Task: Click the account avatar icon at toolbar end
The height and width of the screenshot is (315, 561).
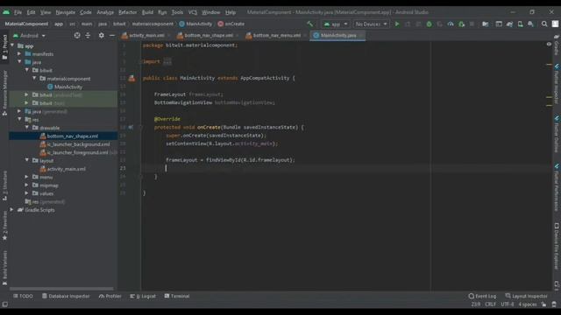Action: pyautogui.click(x=555, y=24)
